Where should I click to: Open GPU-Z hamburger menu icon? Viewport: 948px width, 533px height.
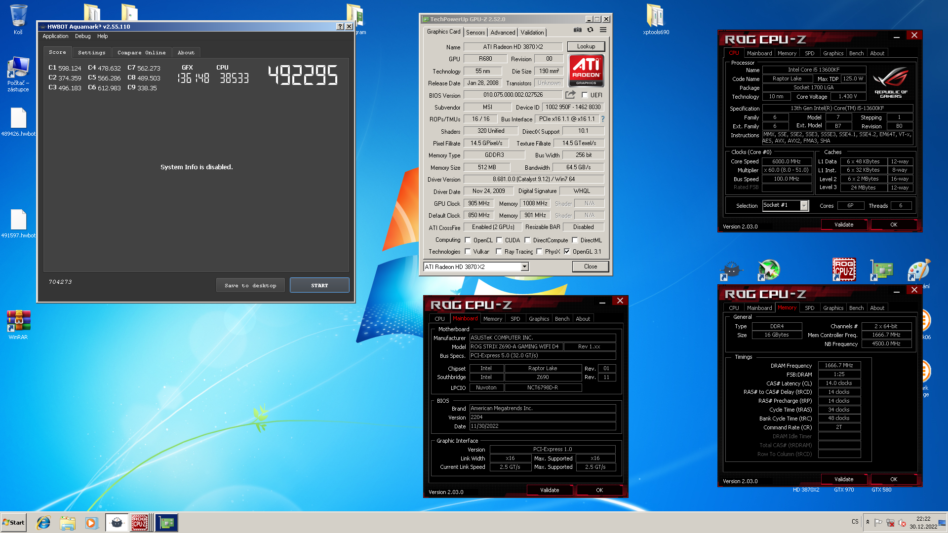(603, 30)
